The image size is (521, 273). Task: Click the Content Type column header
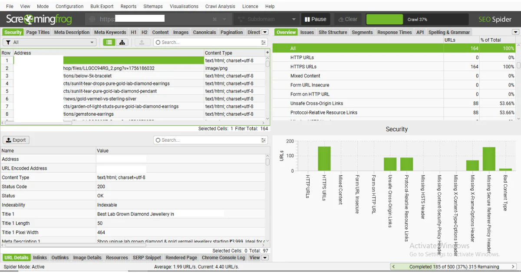234,53
